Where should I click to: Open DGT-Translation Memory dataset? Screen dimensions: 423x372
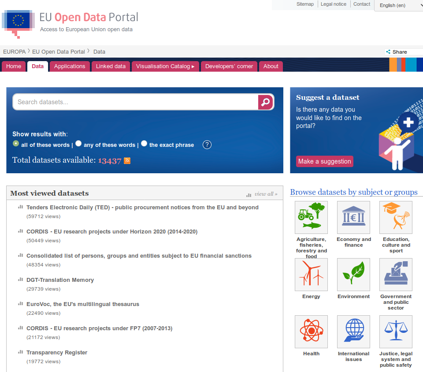pyautogui.click(x=60, y=280)
